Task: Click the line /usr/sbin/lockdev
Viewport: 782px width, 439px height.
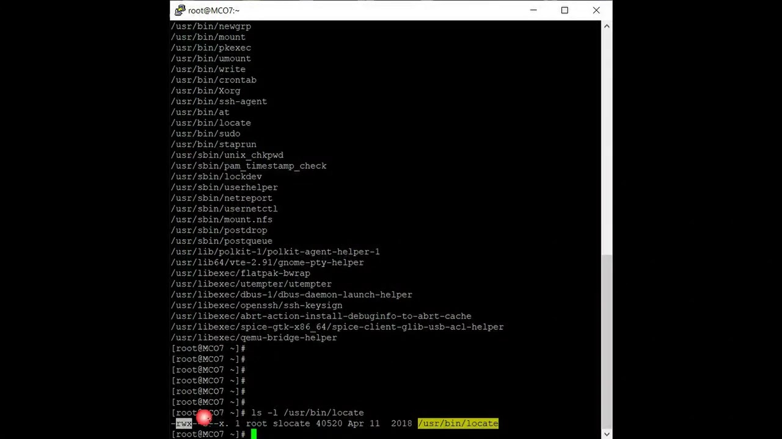Action: click(x=216, y=176)
